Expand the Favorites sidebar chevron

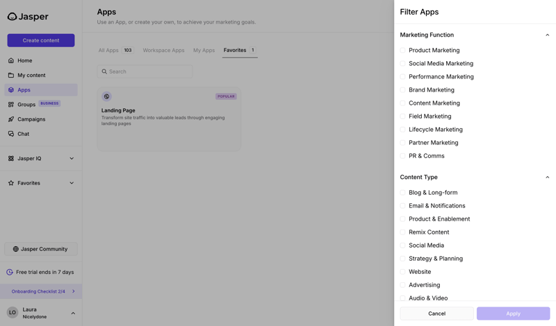[x=72, y=183]
